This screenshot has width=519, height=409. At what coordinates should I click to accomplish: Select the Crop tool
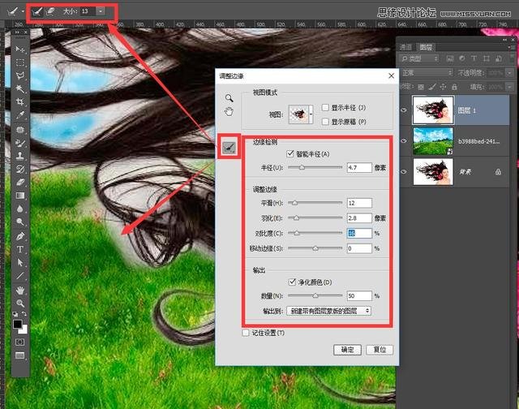click(20, 102)
